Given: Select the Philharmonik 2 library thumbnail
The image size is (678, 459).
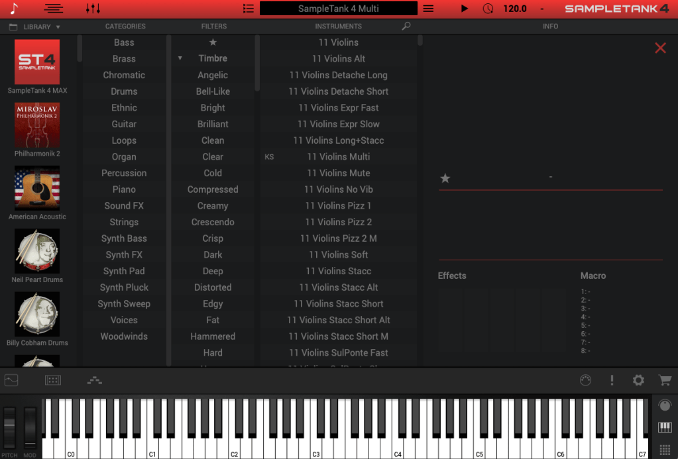Looking at the screenshot, I should coord(37,125).
